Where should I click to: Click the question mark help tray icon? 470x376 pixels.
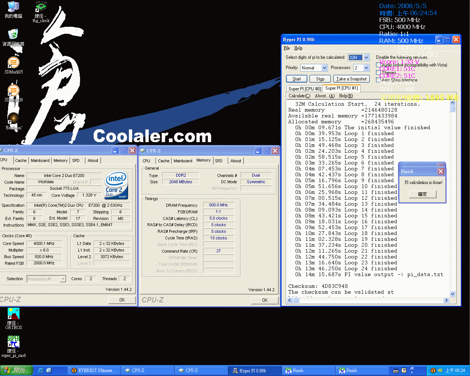pyautogui.click(x=404, y=370)
